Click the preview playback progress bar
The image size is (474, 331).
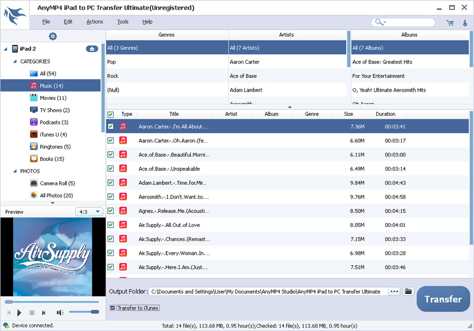(52, 302)
